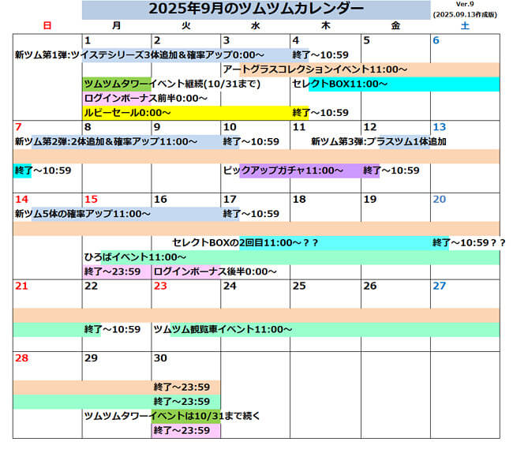Screen dimensions: 513x453
Task: Click the 新ツム第3弾:プラスツム1体追加 entry
Action: coord(379,142)
